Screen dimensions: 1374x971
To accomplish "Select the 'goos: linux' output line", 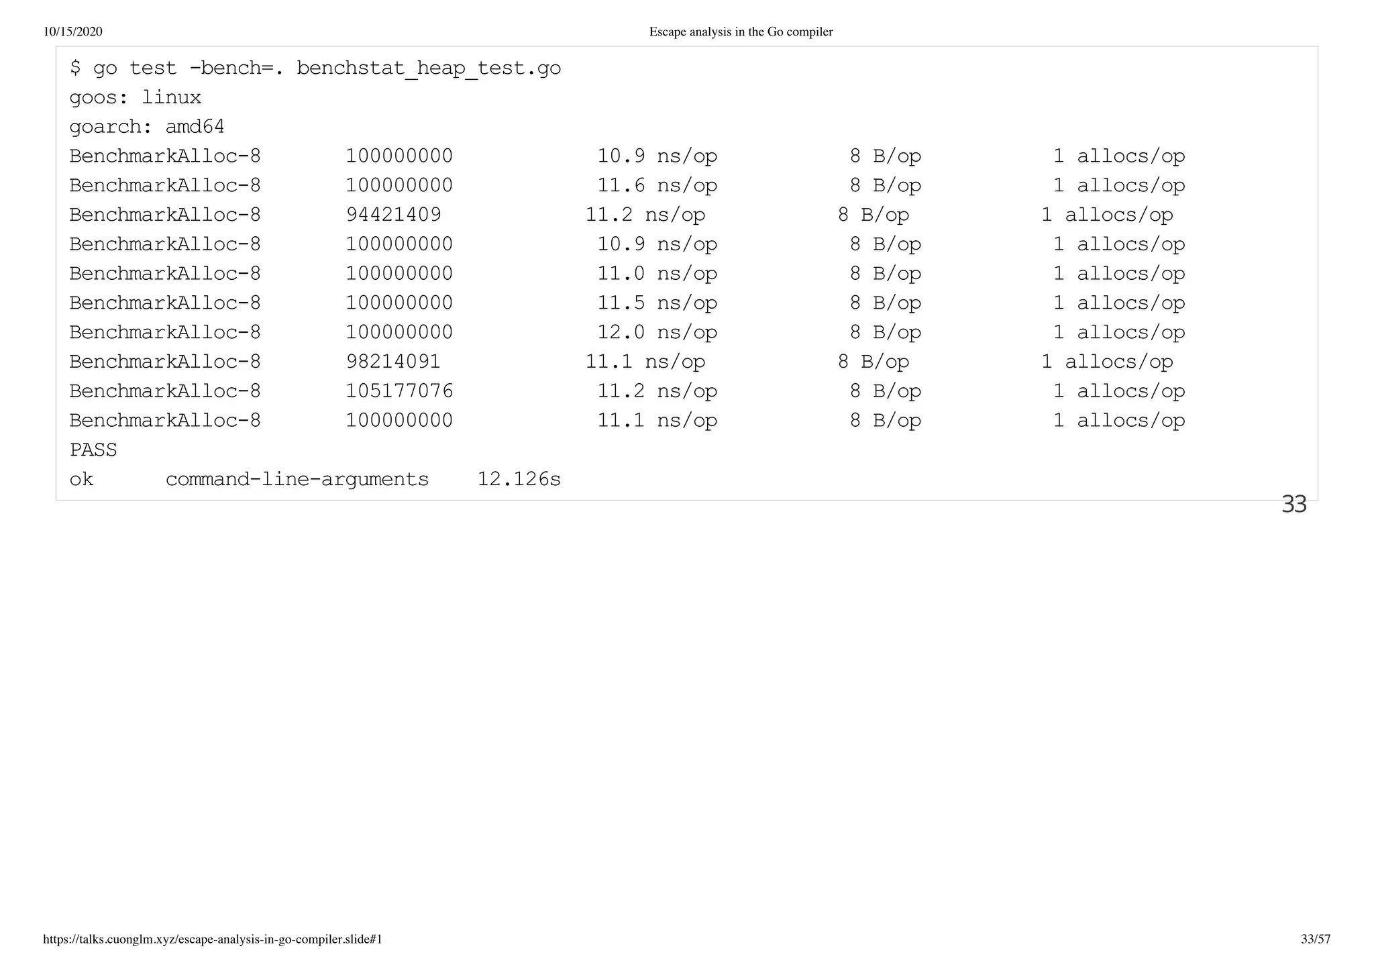I will click(x=136, y=98).
